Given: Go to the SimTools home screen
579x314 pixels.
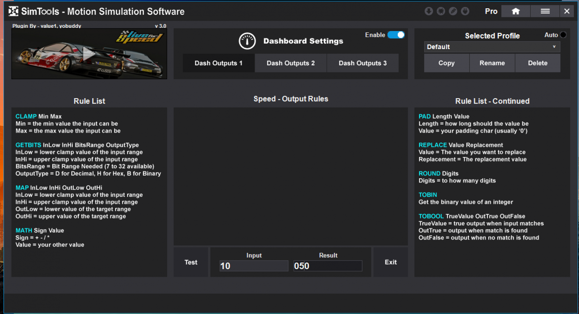Looking at the screenshot, I should pos(516,11).
